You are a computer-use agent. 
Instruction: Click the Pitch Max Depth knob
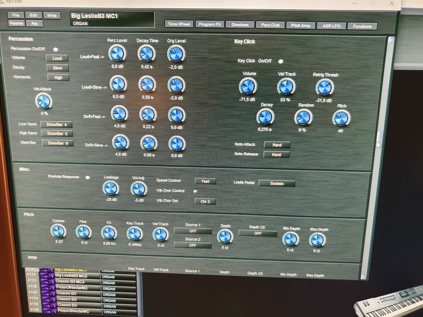coord(317,240)
